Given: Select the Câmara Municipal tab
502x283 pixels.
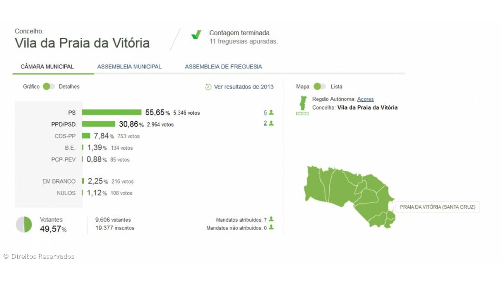Looking at the screenshot, I should click(47, 67).
